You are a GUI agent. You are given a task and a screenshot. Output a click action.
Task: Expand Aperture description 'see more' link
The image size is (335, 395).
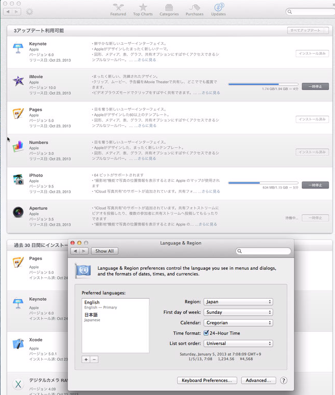coord(208,224)
